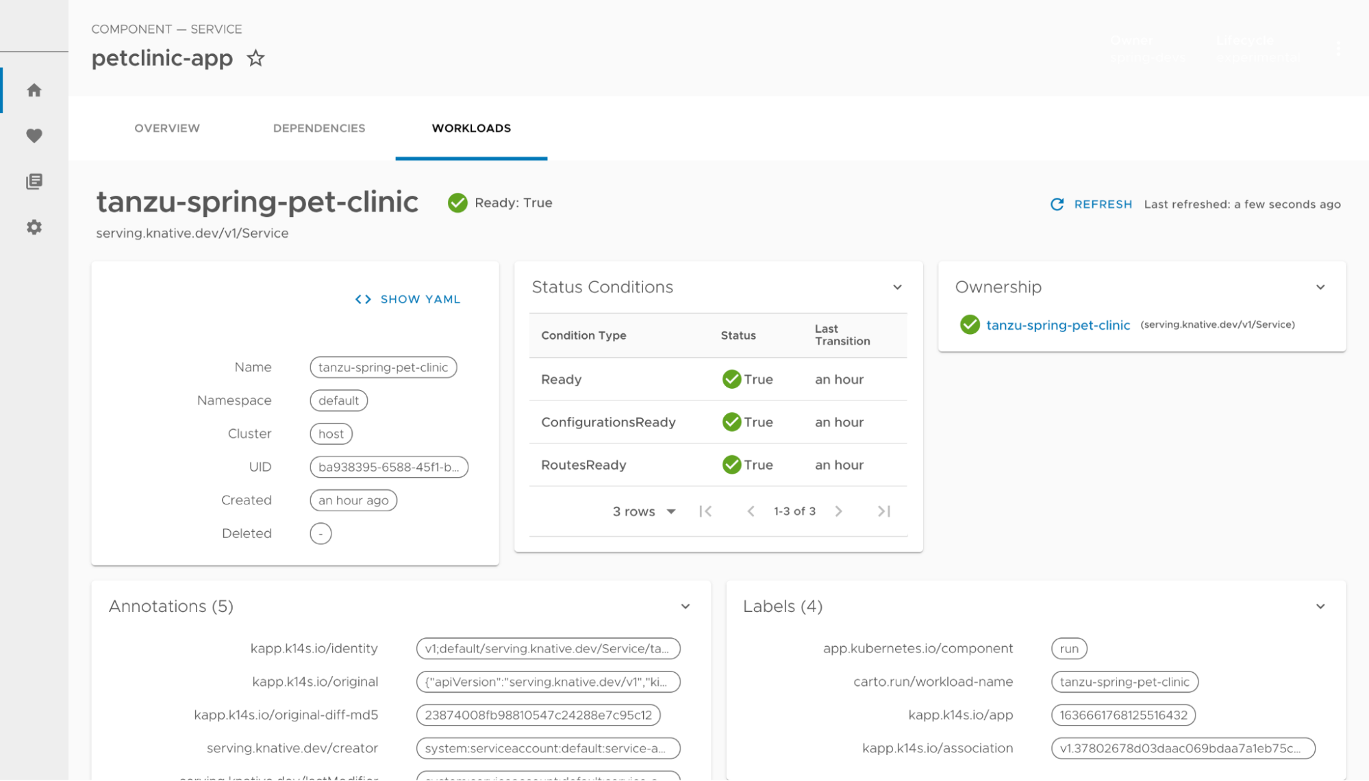Viewport: 1369px width, 781px height.
Task: Open the top-right kebab menu
Action: tap(1338, 49)
